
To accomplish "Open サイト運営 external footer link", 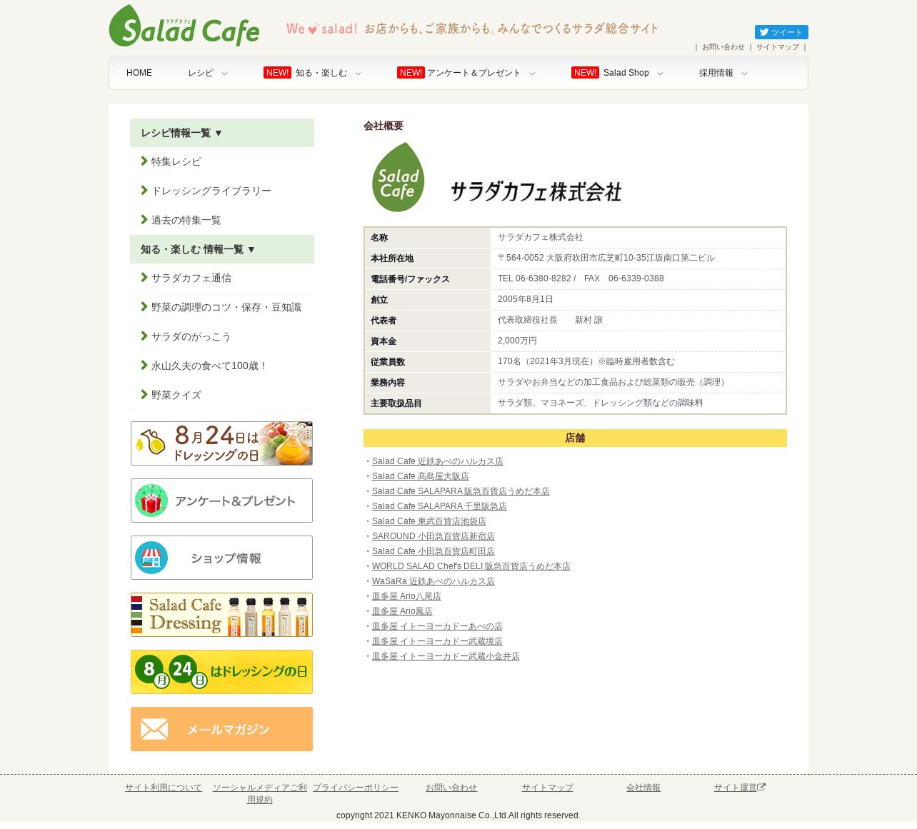I will [739, 788].
